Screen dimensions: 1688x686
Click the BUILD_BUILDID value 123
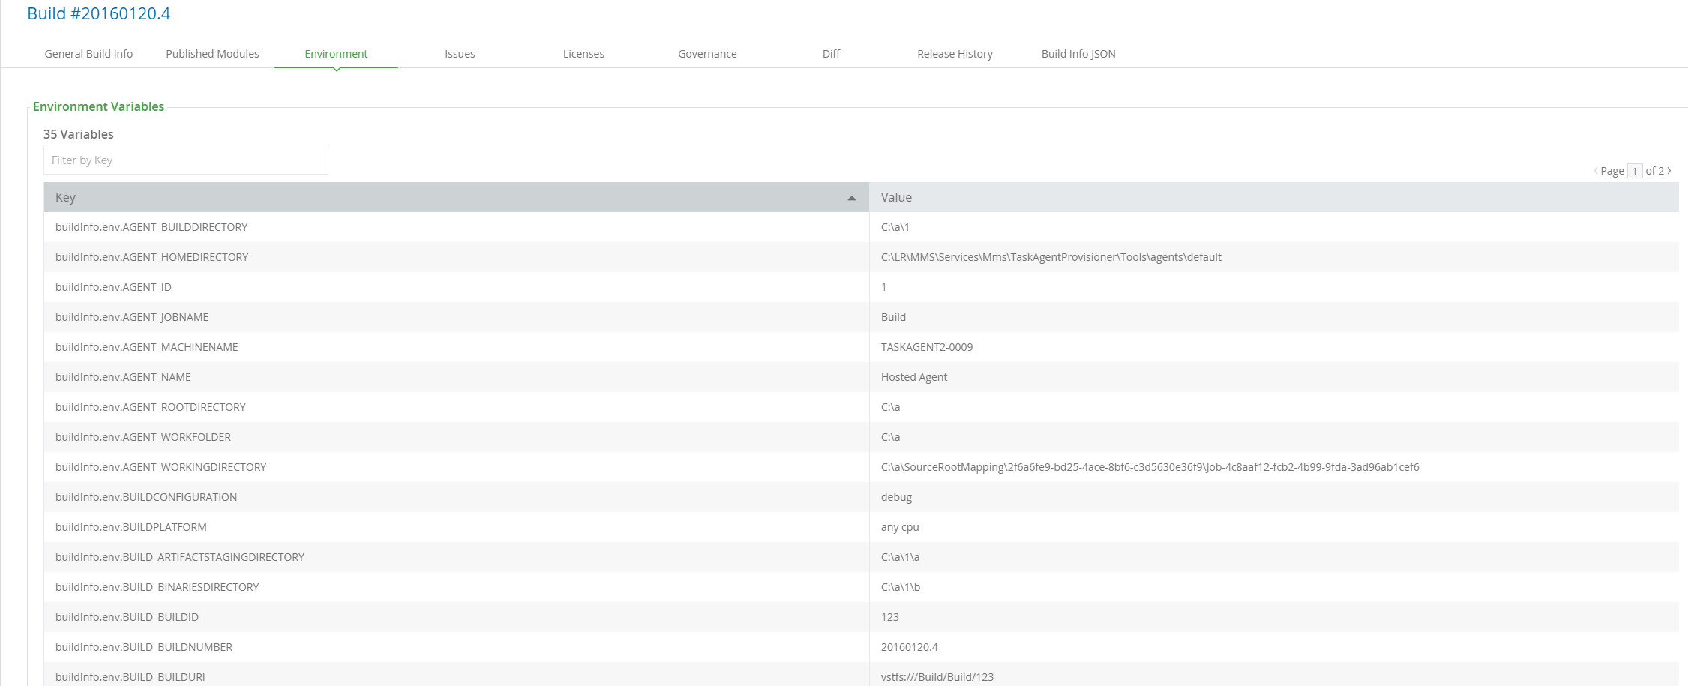tap(890, 617)
